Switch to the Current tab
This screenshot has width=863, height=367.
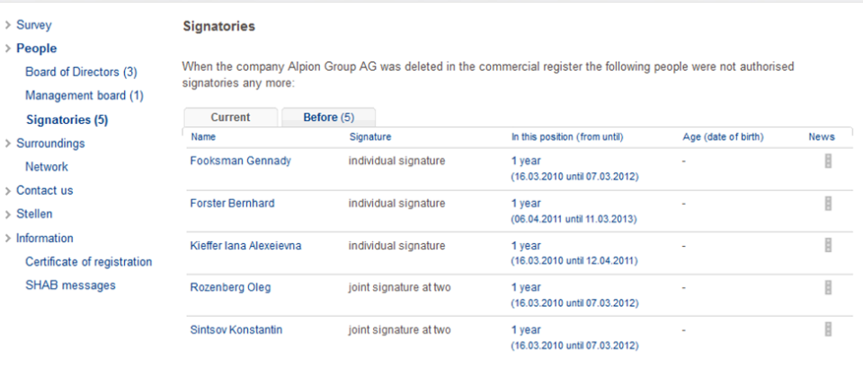tap(231, 118)
